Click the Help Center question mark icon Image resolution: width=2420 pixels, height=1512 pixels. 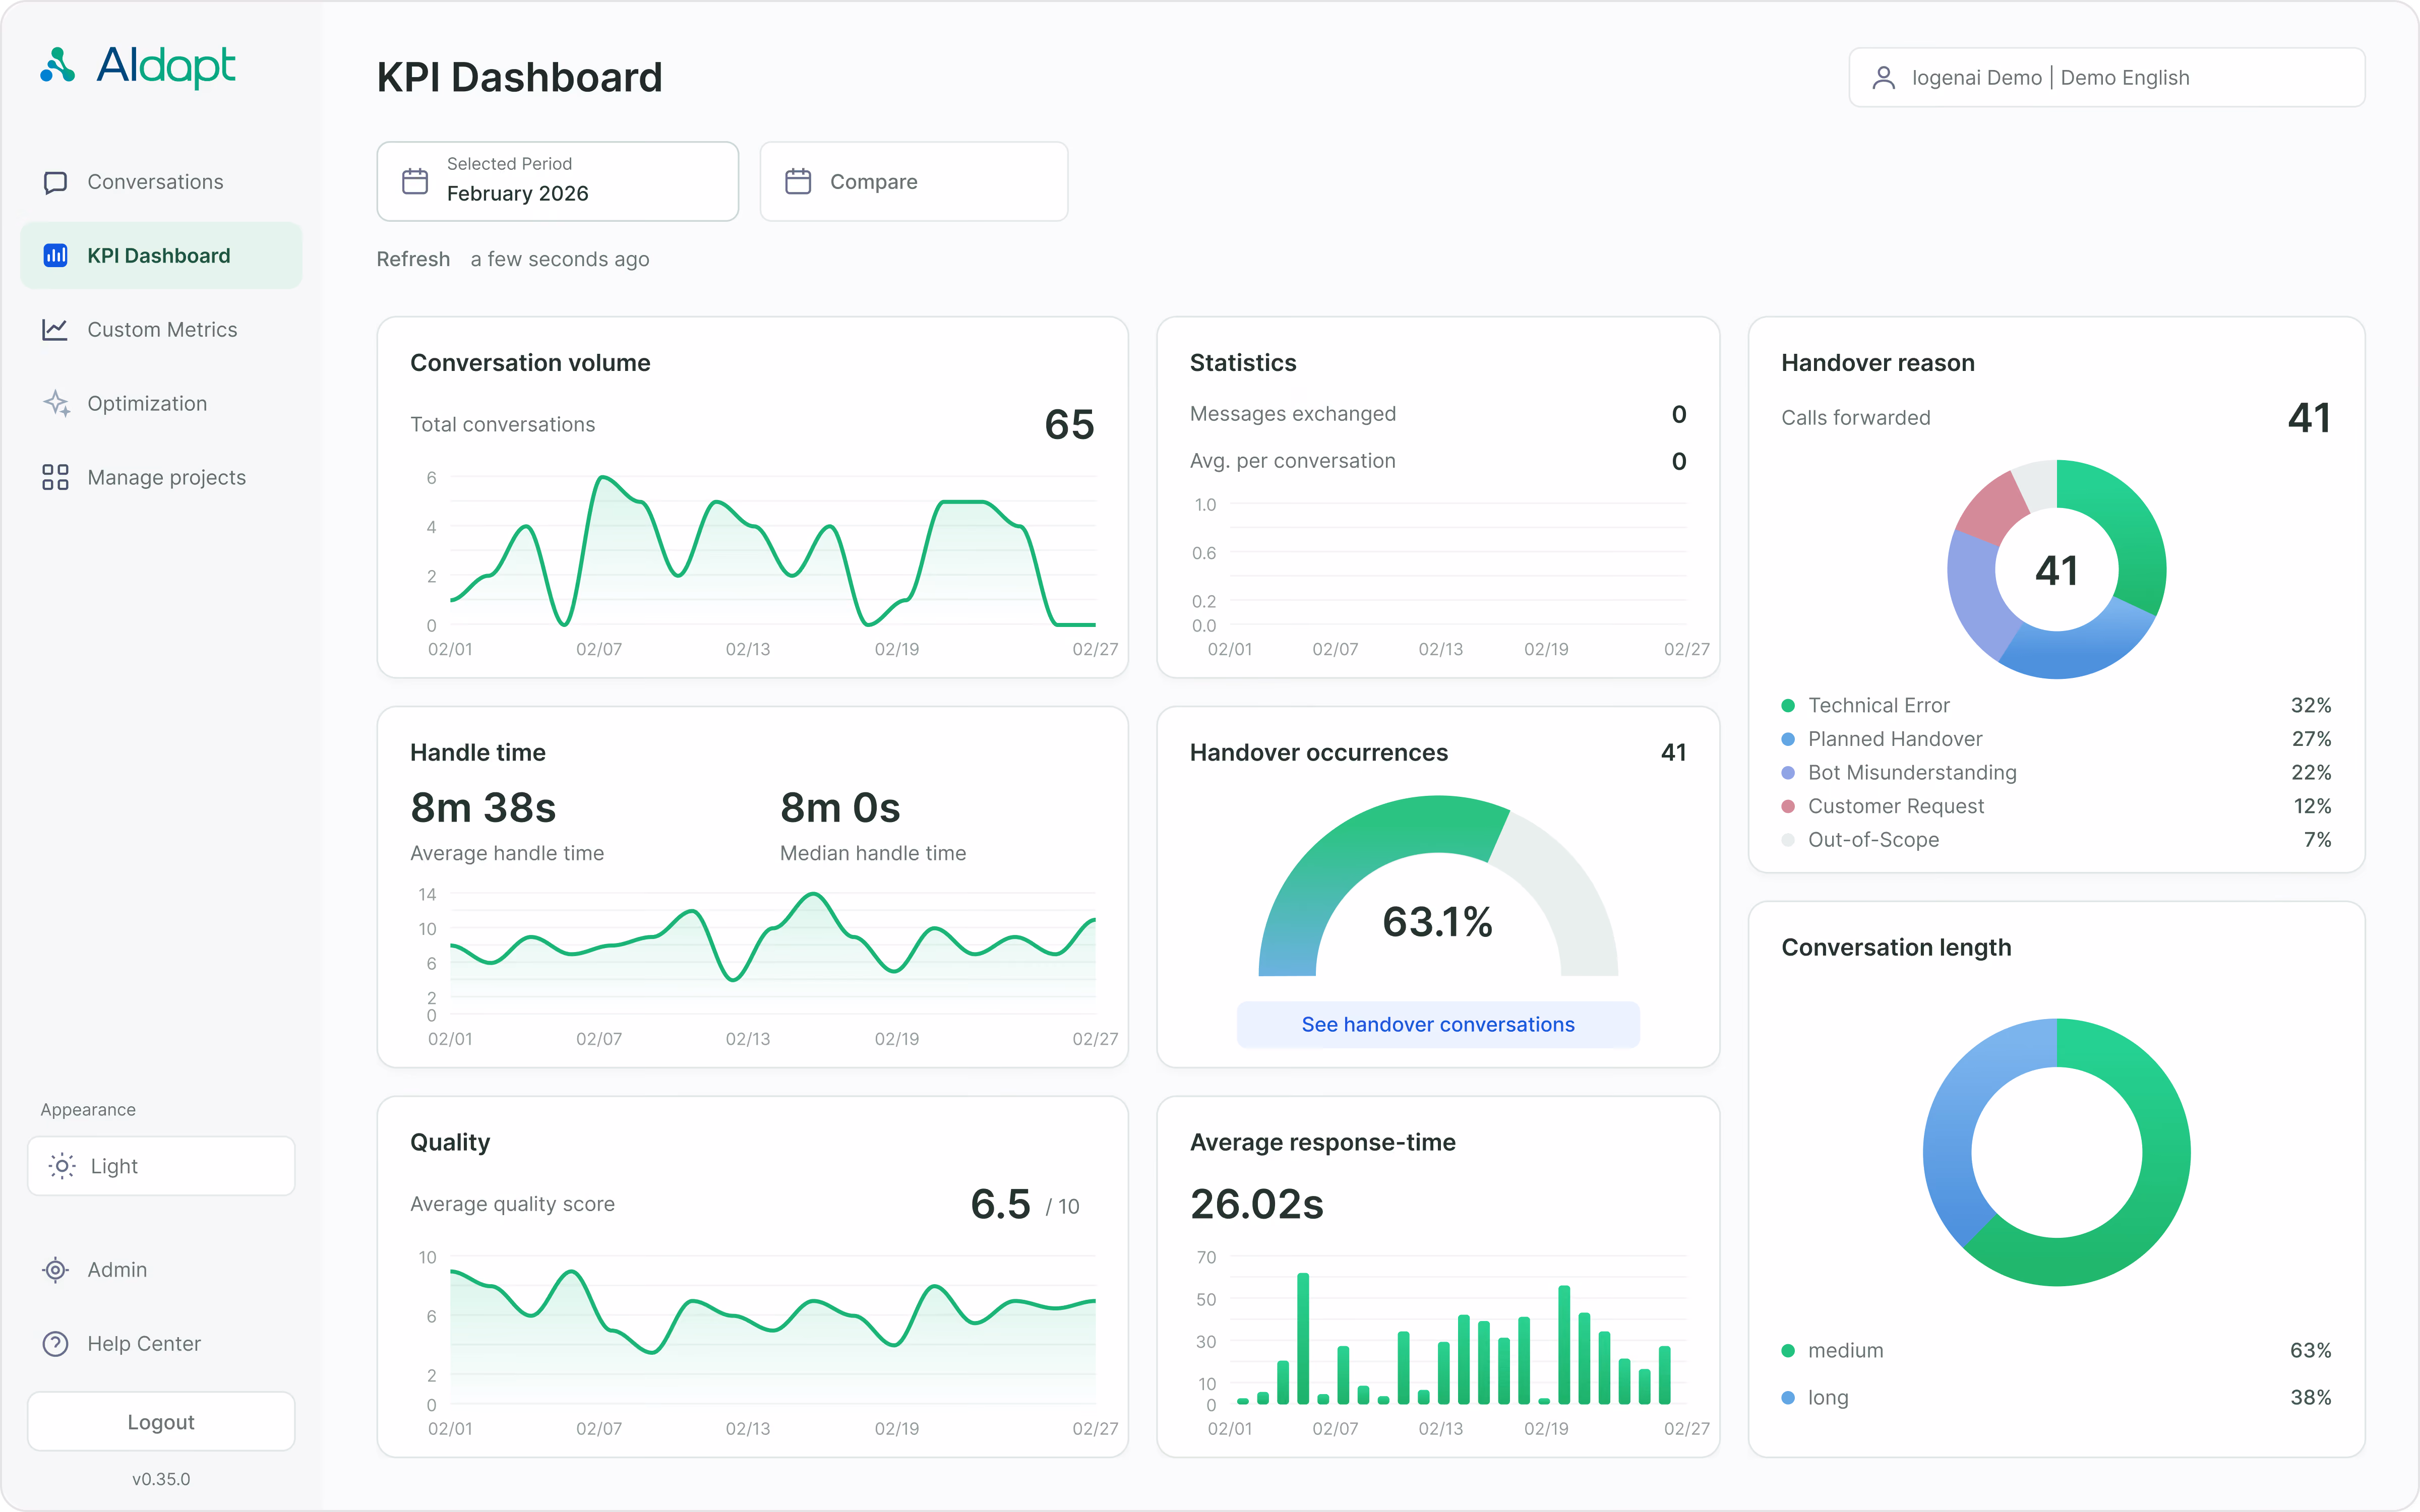point(55,1344)
